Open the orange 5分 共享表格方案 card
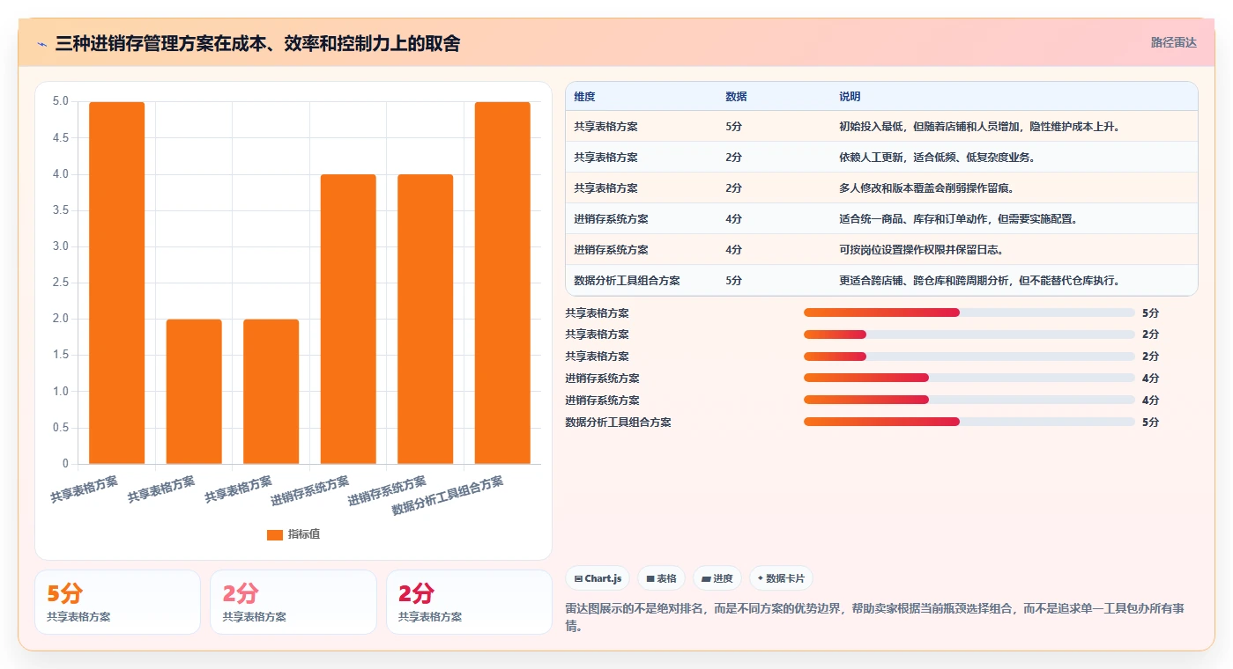1233x669 pixels. [x=117, y=602]
